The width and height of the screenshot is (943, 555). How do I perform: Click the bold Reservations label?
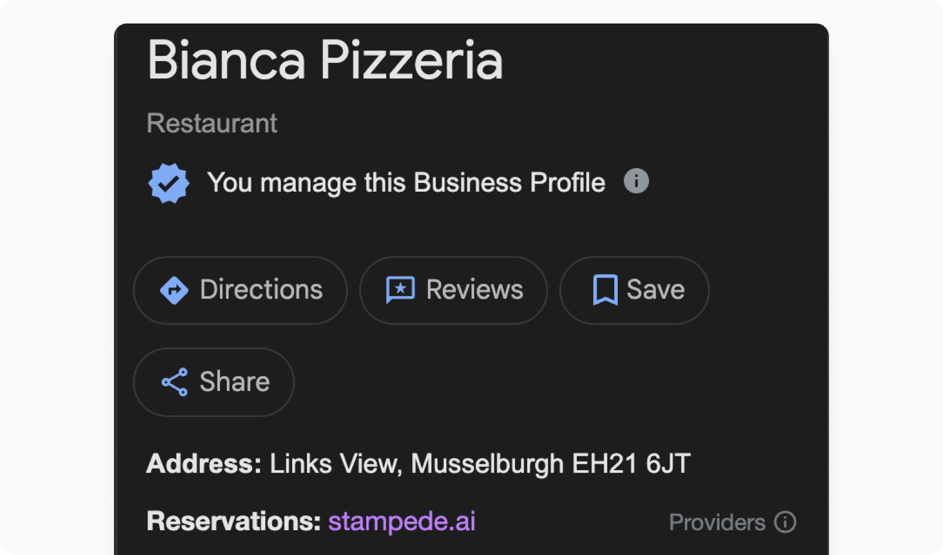(x=234, y=521)
